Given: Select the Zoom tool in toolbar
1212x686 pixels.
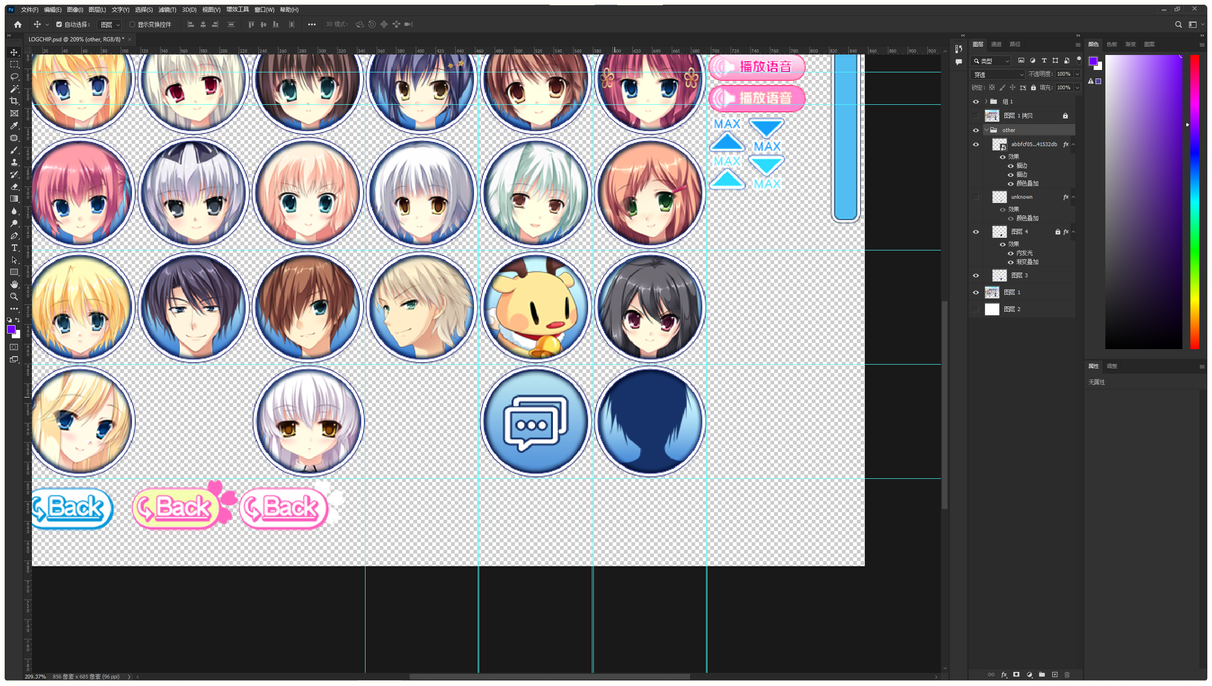Looking at the screenshot, I should point(14,296).
